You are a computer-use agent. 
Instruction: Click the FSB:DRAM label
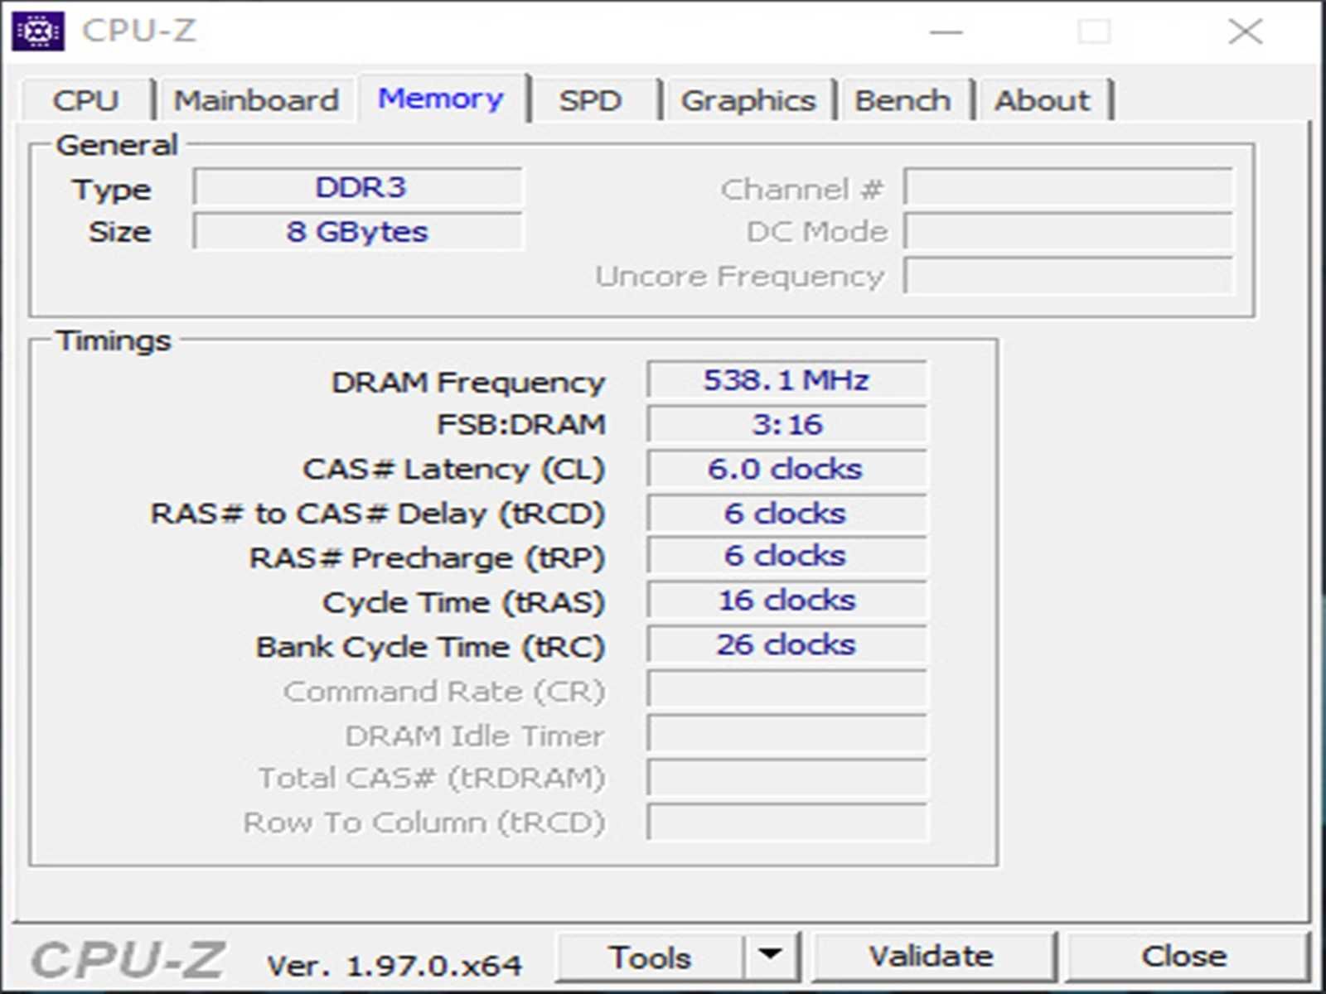click(x=521, y=425)
